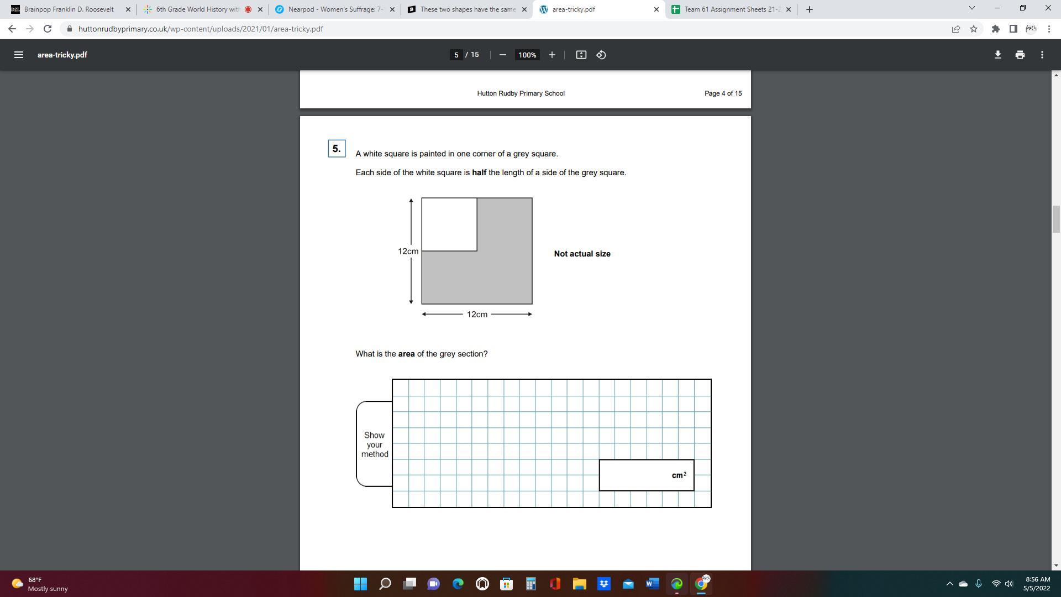Toggle the Chrome side panel

tap(1013, 29)
